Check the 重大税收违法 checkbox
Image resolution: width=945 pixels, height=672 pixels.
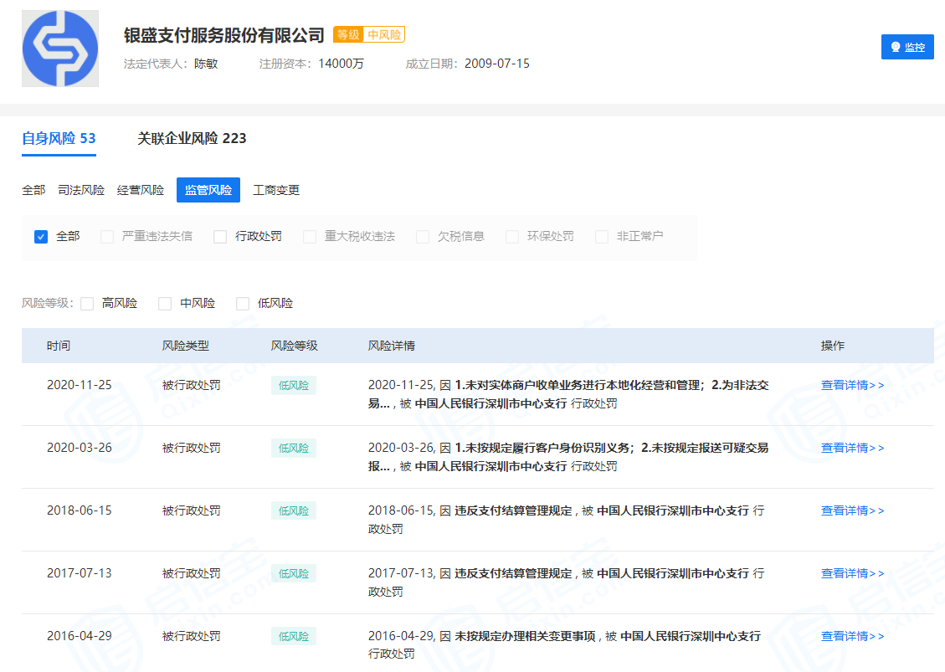tap(310, 237)
